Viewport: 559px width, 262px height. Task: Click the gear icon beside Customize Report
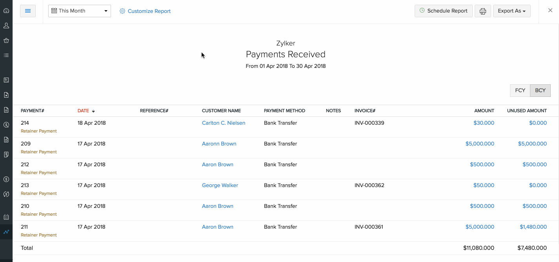pyautogui.click(x=122, y=11)
